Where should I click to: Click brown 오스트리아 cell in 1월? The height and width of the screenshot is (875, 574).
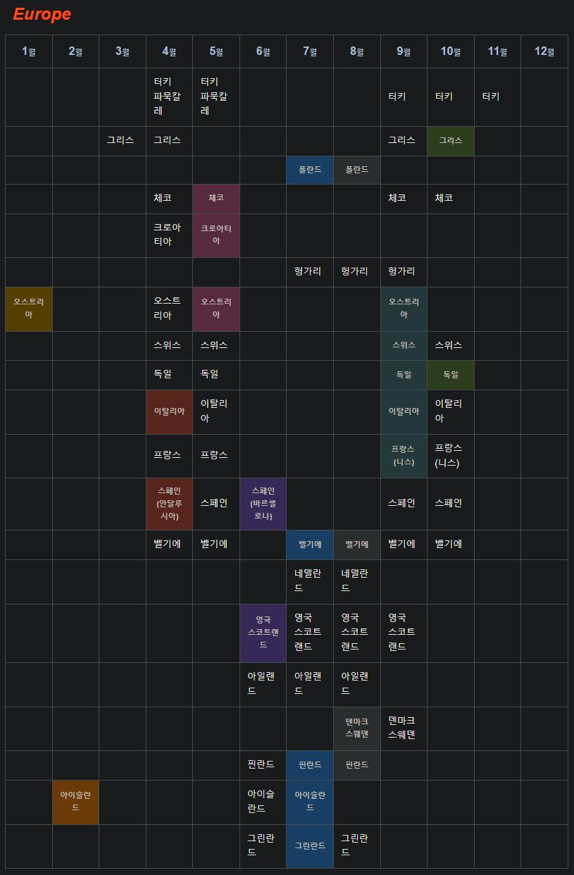pos(29,309)
